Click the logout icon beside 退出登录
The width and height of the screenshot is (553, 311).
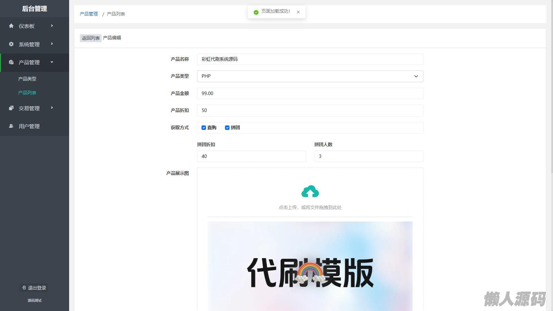click(24, 288)
